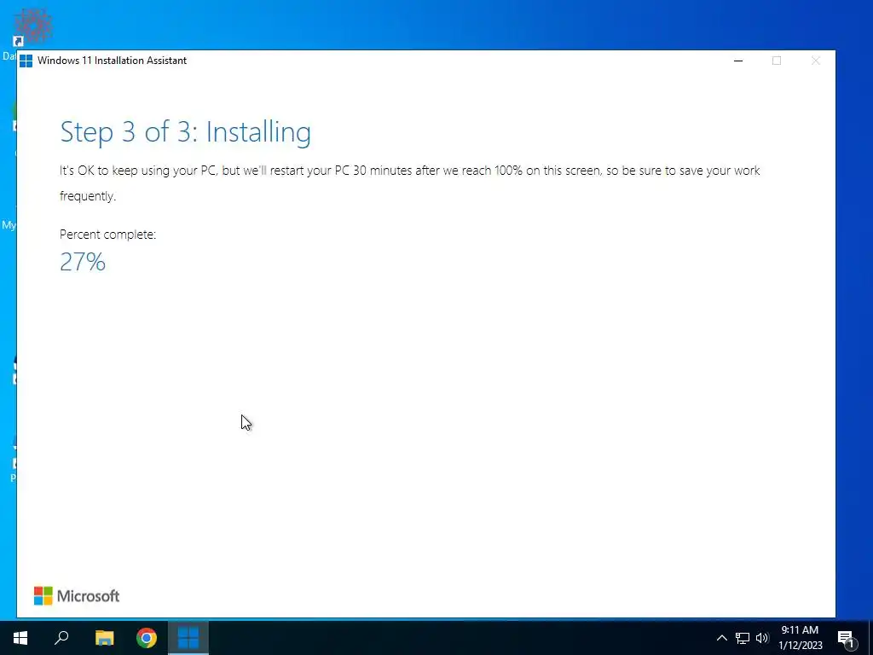Show hidden system tray icons

point(721,638)
